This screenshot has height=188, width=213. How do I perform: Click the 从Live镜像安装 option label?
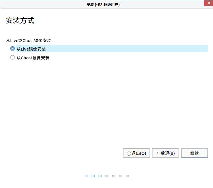[x=31, y=49]
